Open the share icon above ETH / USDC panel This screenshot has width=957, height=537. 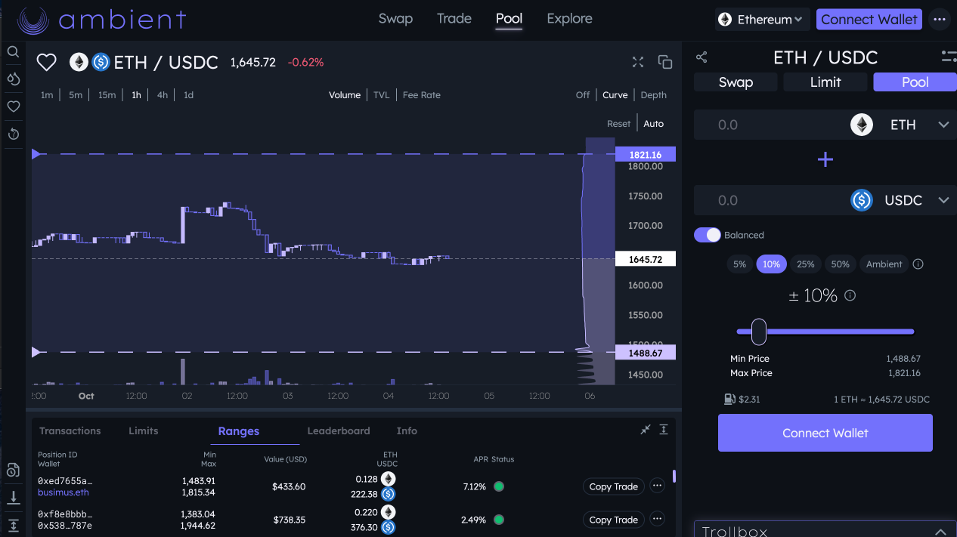pyautogui.click(x=701, y=57)
